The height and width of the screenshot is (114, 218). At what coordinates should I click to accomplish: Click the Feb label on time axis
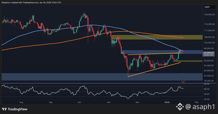[x=196, y=102]
